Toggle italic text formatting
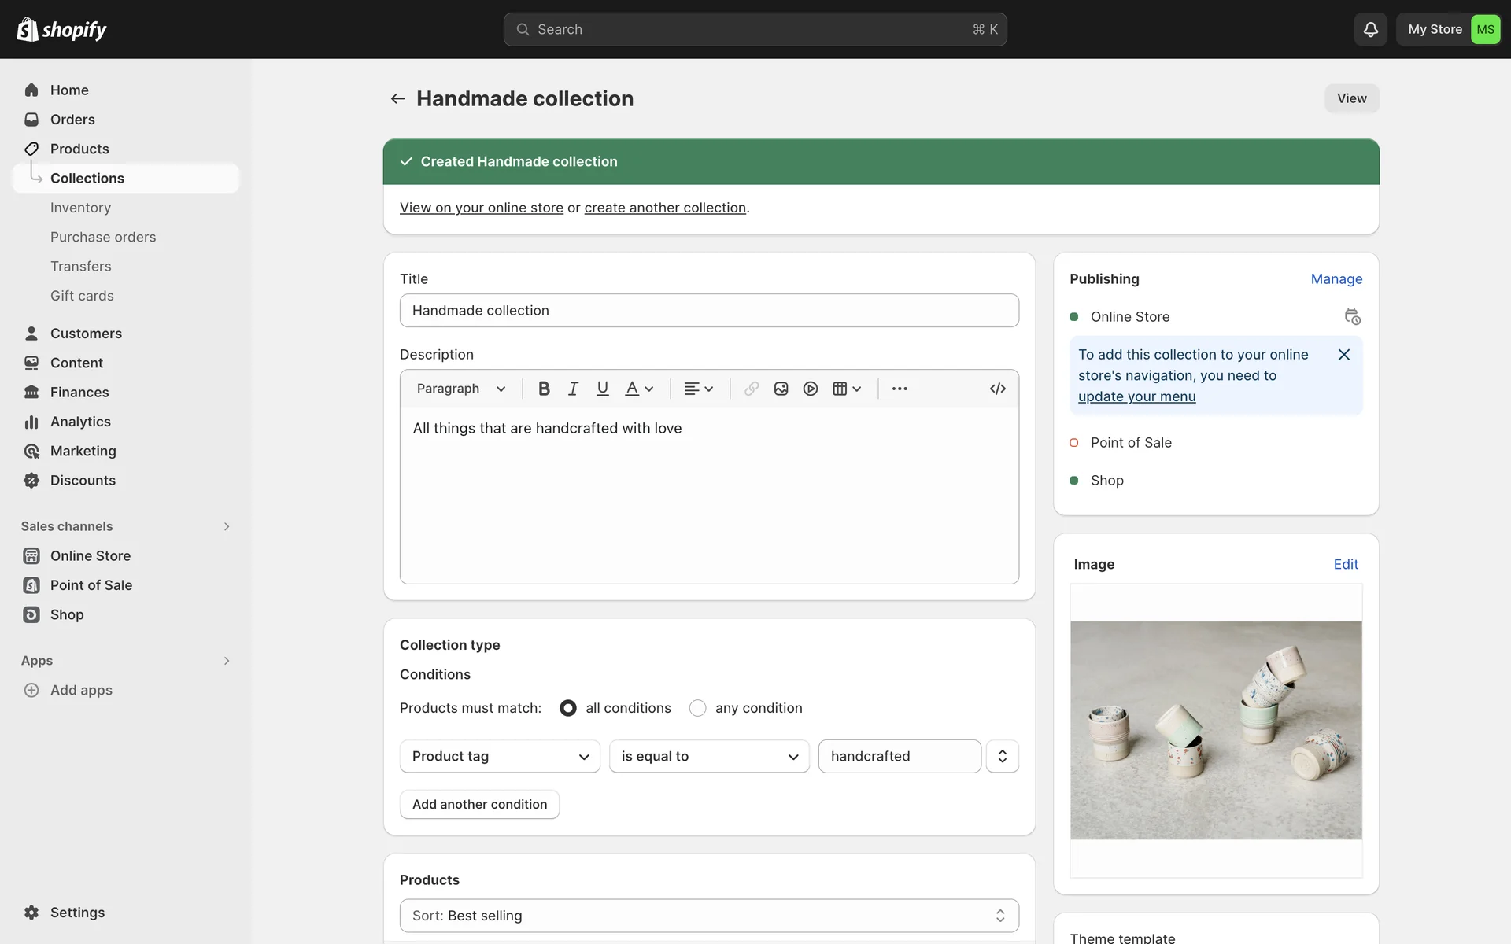The image size is (1511, 944). click(x=573, y=389)
